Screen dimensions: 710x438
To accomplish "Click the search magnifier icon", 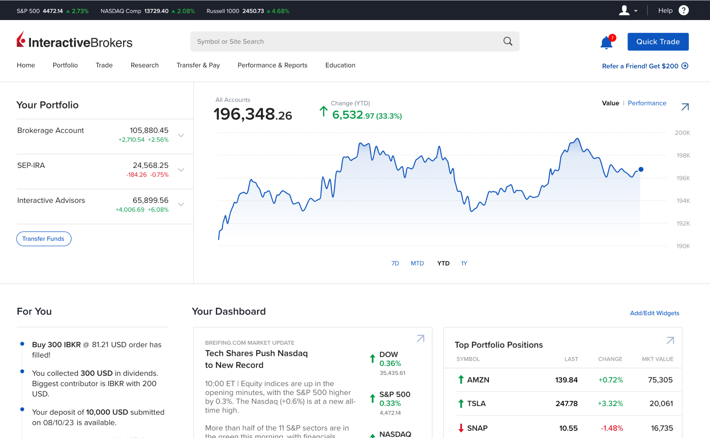I will point(507,41).
